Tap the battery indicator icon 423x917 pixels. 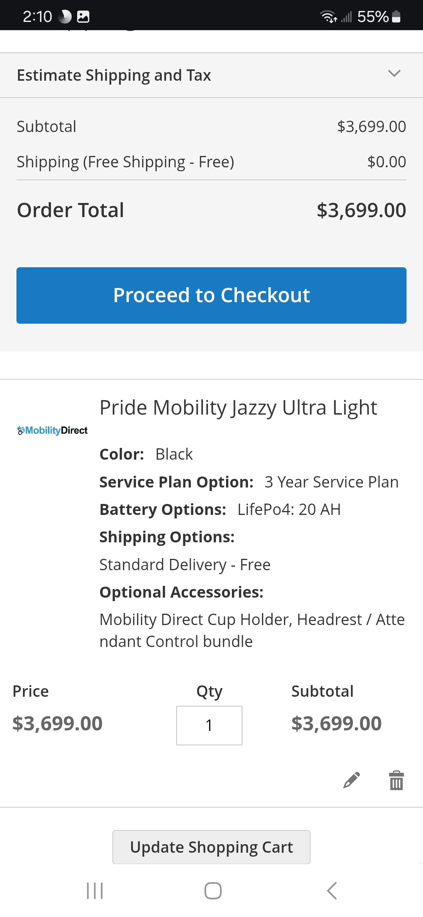click(x=396, y=16)
